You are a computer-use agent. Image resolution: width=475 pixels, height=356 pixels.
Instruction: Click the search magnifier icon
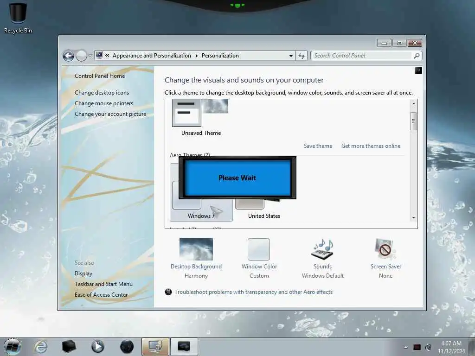[417, 56]
